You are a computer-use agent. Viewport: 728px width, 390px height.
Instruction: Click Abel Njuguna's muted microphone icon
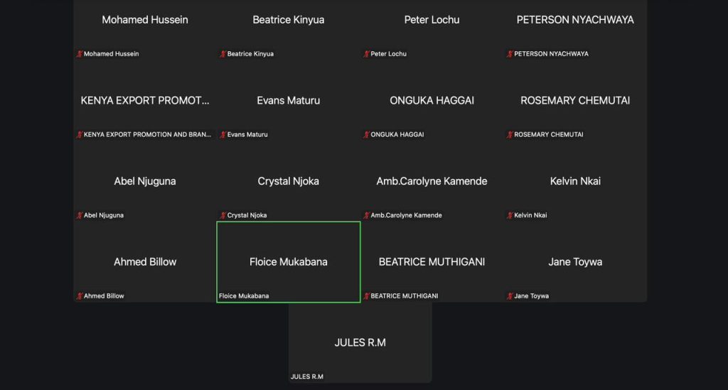pyautogui.click(x=80, y=215)
